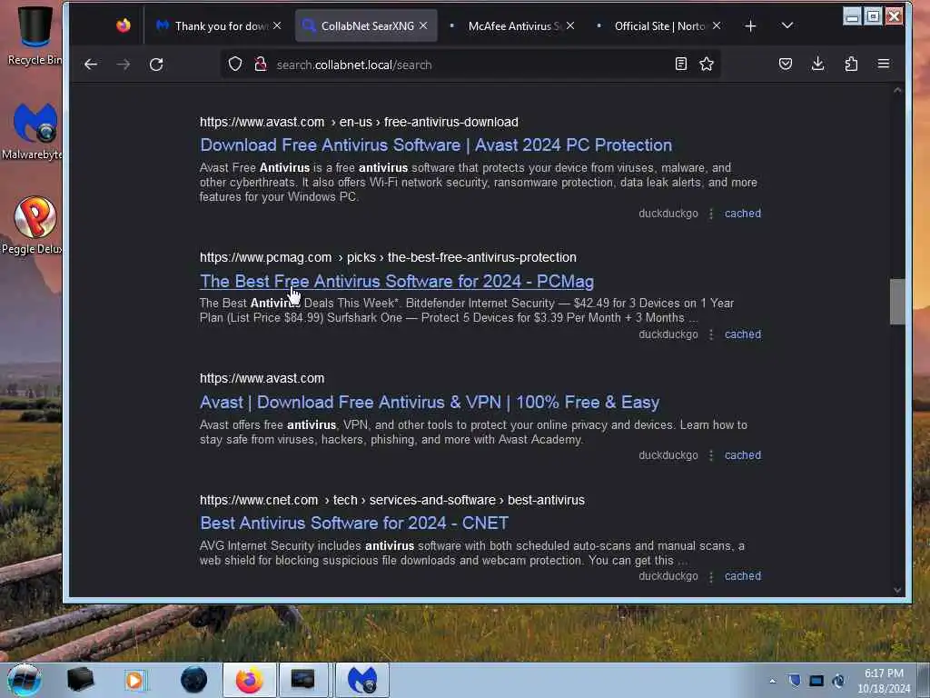Select the Peggle Deluxe desktop shortcut
The height and width of the screenshot is (698, 930).
click(33, 225)
